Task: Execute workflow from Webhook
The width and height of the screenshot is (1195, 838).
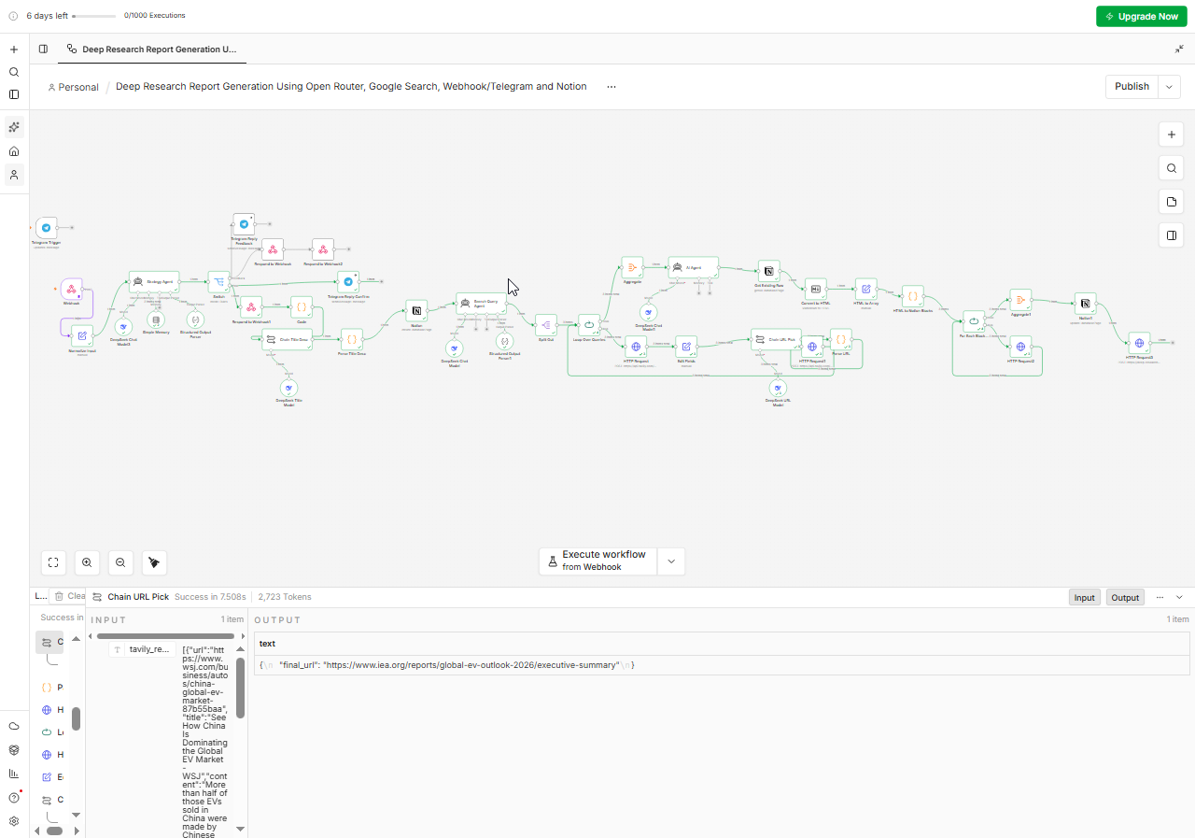Action: [x=598, y=561]
